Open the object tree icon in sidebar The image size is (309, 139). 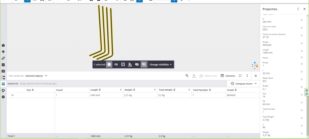click(3, 77)
